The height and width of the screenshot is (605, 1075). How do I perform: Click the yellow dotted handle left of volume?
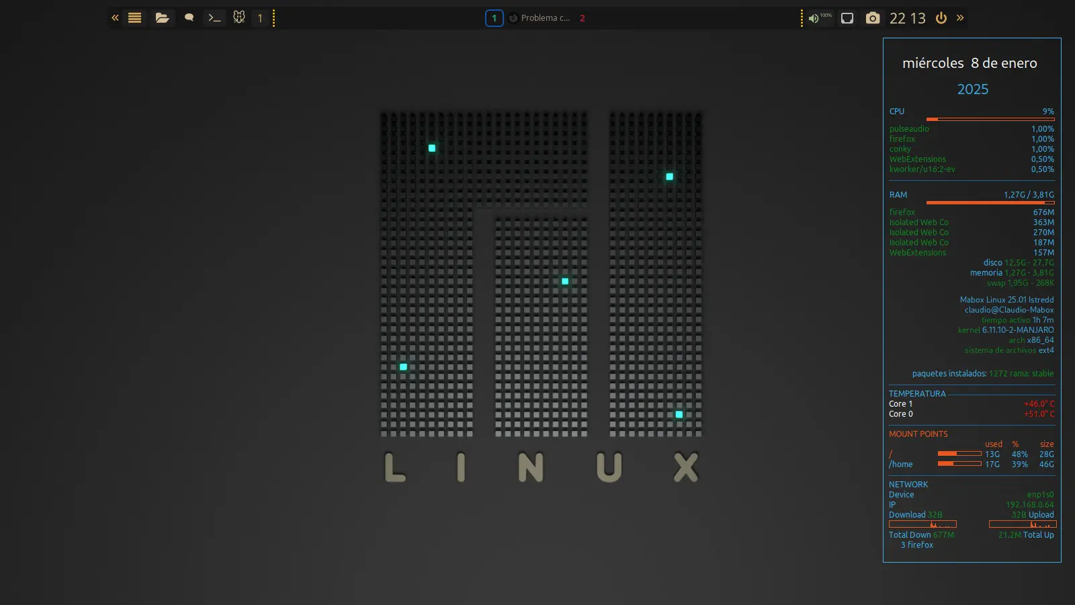(x=802, y=18)
